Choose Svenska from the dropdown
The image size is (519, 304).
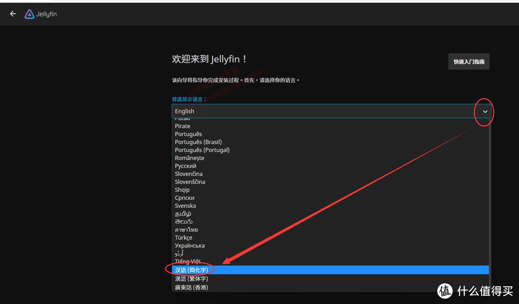tap(330, 206)
